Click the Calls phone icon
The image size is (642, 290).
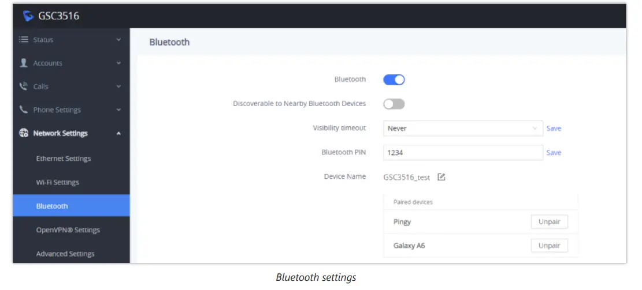point(24,86)
